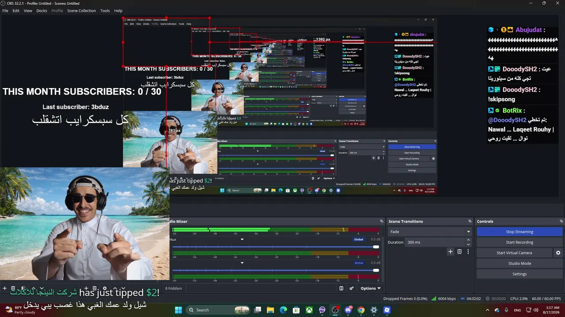Open Microsoft Store from taskbar
Viewport: 565px width, 317px height.
tap(296, 310)
